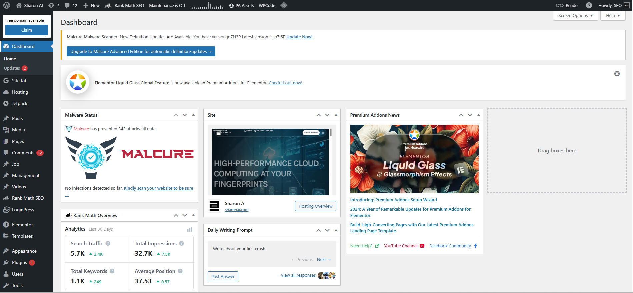Click the analytics bar chart icon

(x=190, y=229)
